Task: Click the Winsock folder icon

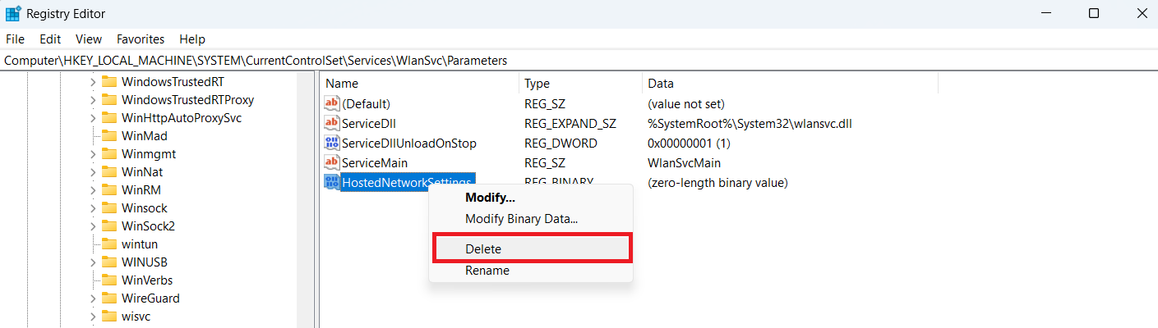Action: 109,208
